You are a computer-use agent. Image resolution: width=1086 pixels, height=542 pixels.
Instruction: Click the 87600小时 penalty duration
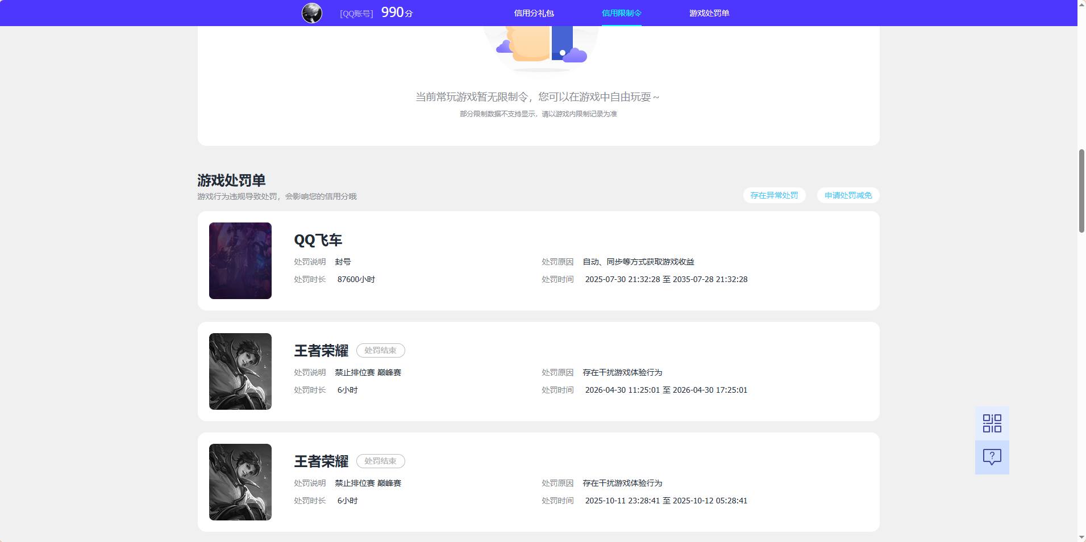[356, 279]
